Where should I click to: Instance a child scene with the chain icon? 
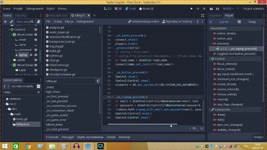(11, 22)
